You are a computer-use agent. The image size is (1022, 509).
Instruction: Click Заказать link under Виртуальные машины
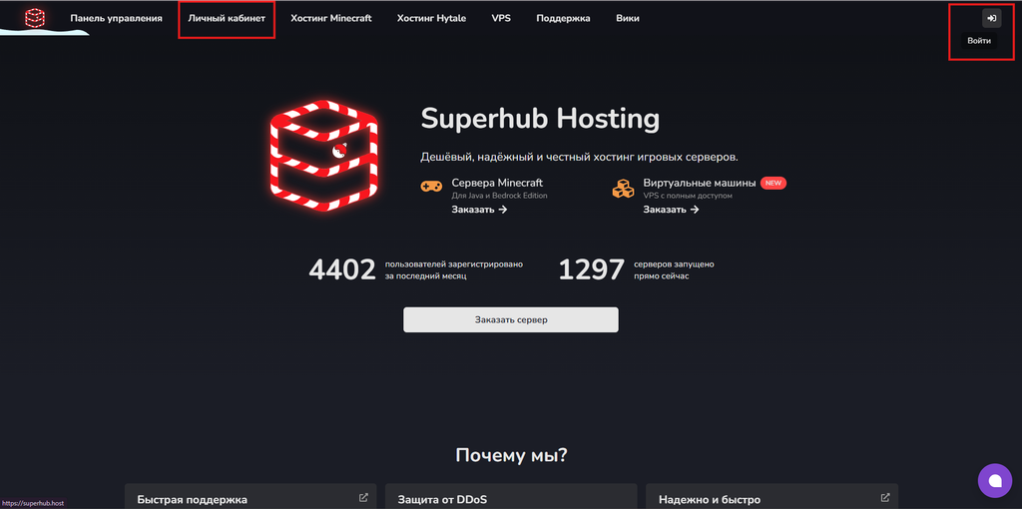671,210
